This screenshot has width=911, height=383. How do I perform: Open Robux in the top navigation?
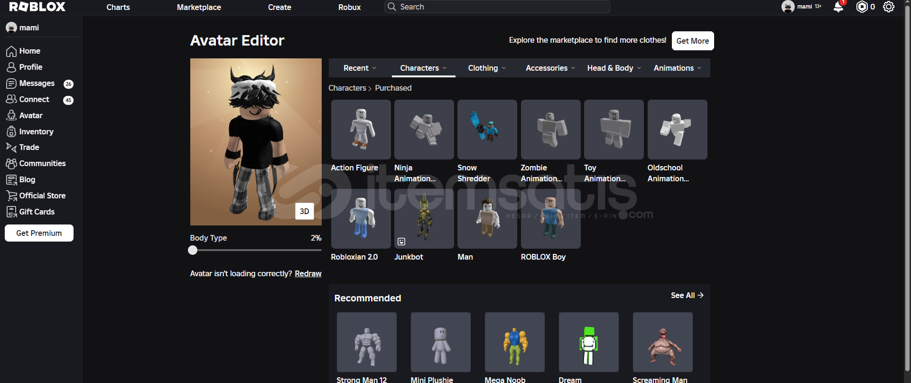pyautogui.click(x=350, y=7)
